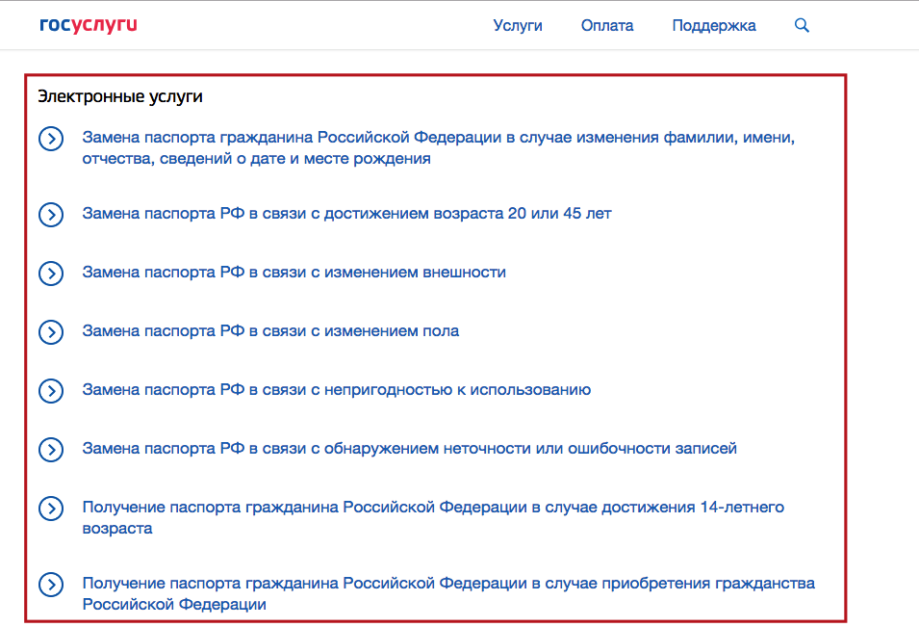Open the Услуги menu
Screen dimensions: 919x627
(x=518, y=26)
